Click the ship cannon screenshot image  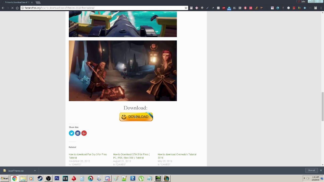[x=123, y=24]
